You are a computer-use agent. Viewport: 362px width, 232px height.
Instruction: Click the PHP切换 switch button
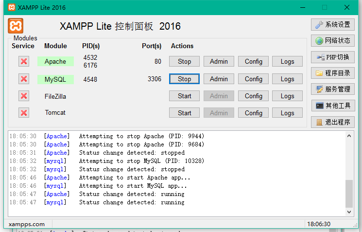333,57
